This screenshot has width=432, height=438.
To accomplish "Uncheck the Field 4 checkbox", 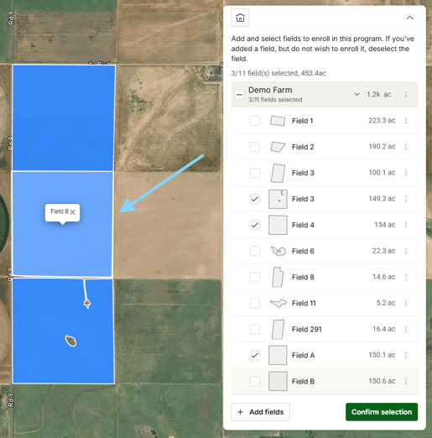I will (255, 225).
